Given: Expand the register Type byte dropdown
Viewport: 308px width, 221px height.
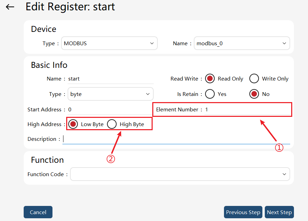Looking at the screenshot, I should coord(110,94).
